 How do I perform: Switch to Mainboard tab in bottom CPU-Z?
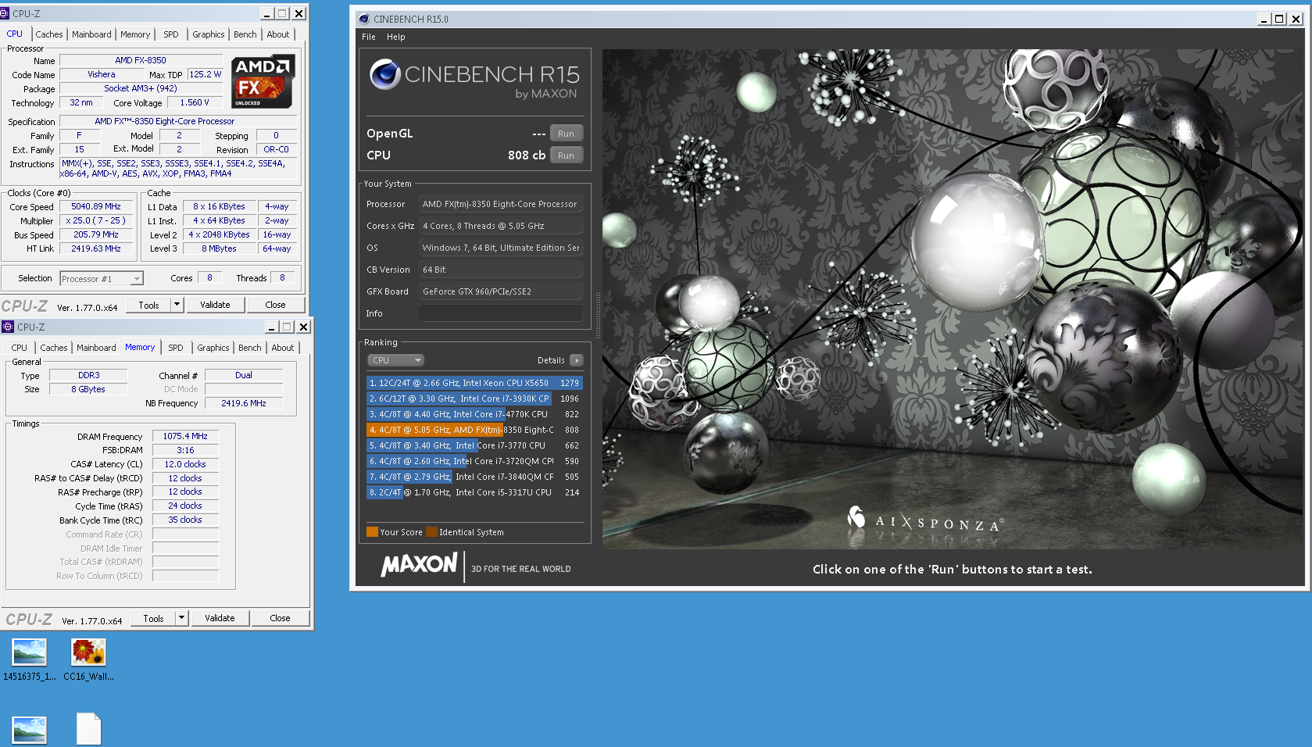tap(96, 348)
